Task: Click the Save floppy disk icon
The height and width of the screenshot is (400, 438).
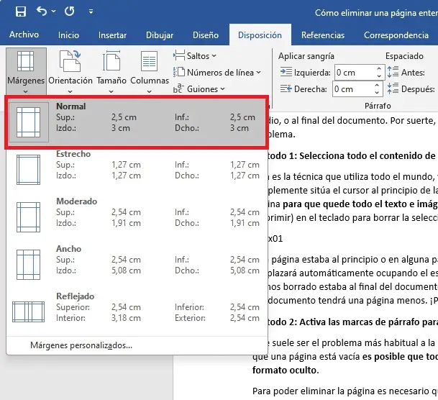Action: (21, 12)
